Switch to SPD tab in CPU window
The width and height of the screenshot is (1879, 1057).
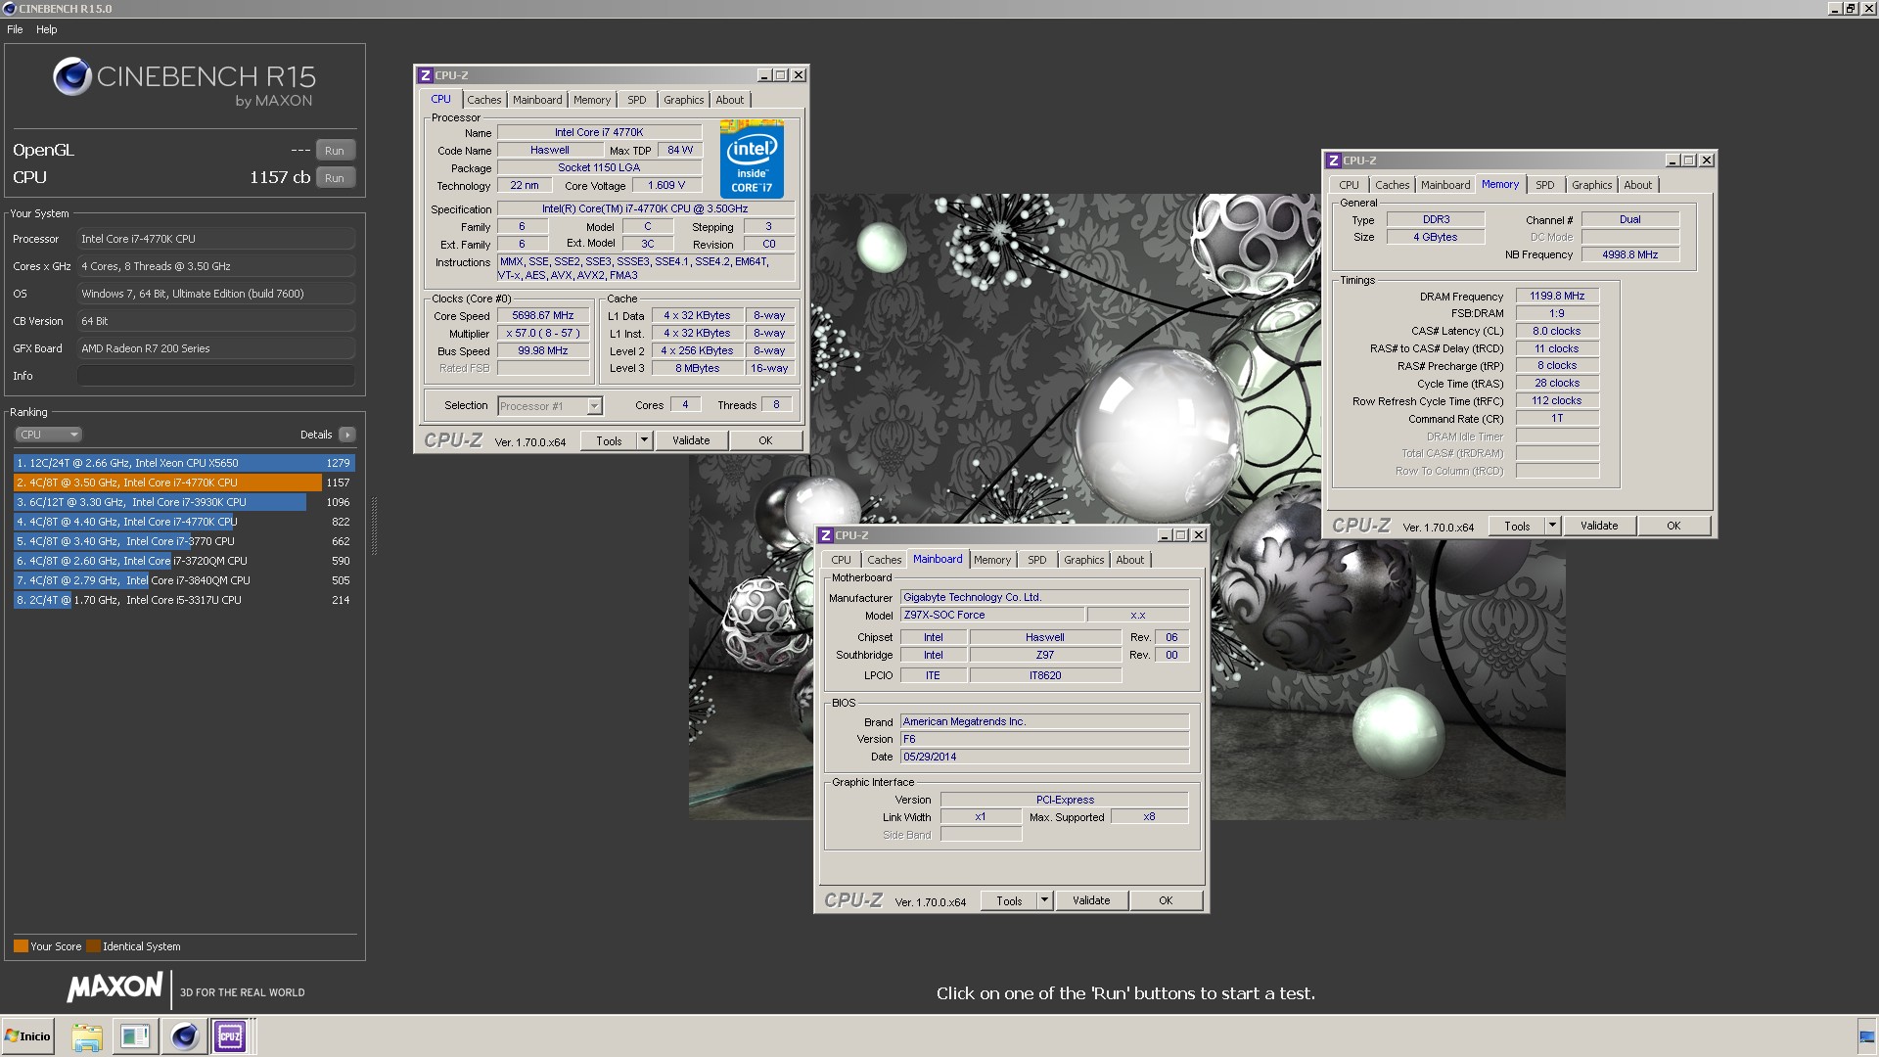637,100
